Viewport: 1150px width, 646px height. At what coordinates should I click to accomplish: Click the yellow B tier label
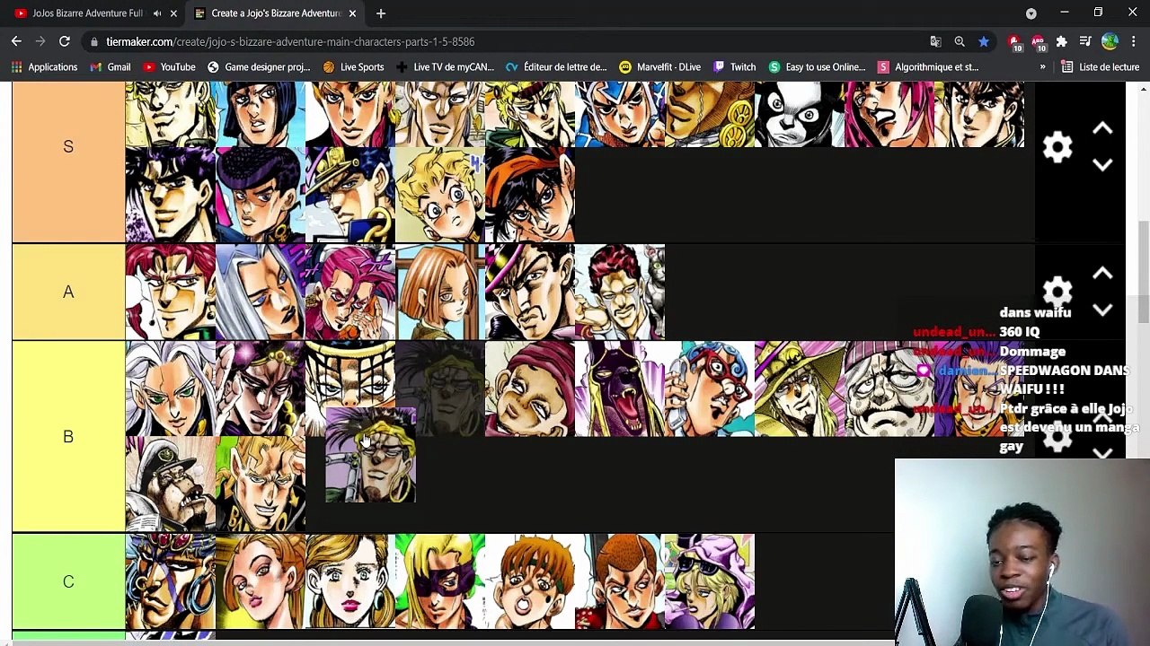(68, 437)
